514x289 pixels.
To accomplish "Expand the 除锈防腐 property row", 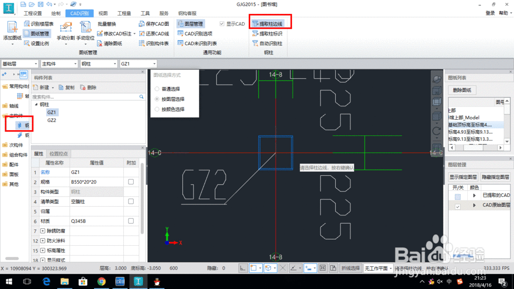I will tap(43, 231).
